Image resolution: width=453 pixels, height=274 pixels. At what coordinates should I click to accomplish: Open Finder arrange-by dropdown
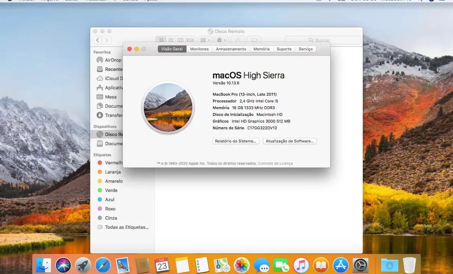(x=205, y=40)
